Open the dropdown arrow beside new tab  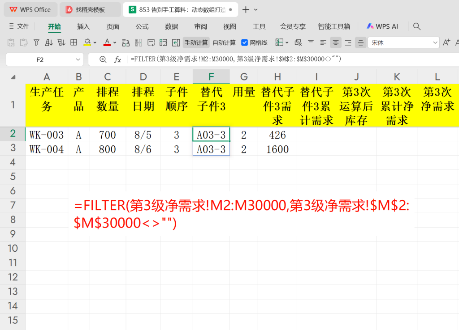point(256,10)
